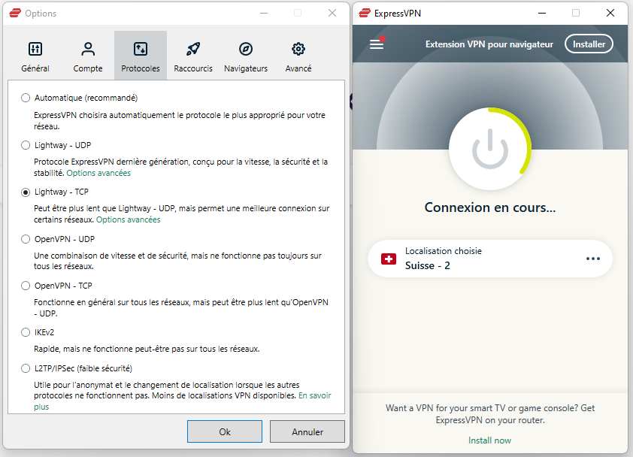Click the Suisse flag icon
This screenshot has width=633, height=457.
tap(389, 259)
